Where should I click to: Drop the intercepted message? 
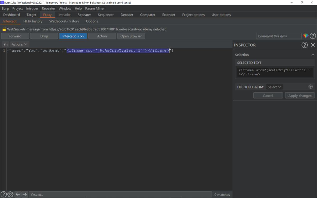click(44, 36)
